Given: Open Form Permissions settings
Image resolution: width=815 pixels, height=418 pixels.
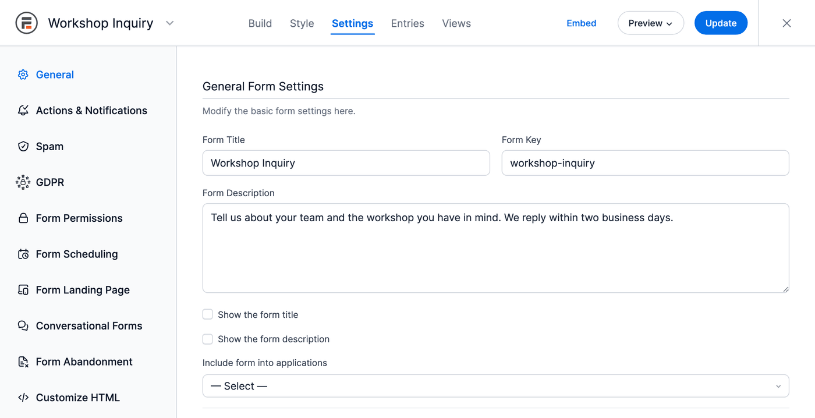Looking at the screenshot, I should pyautogui.click(x=79, y=218).
